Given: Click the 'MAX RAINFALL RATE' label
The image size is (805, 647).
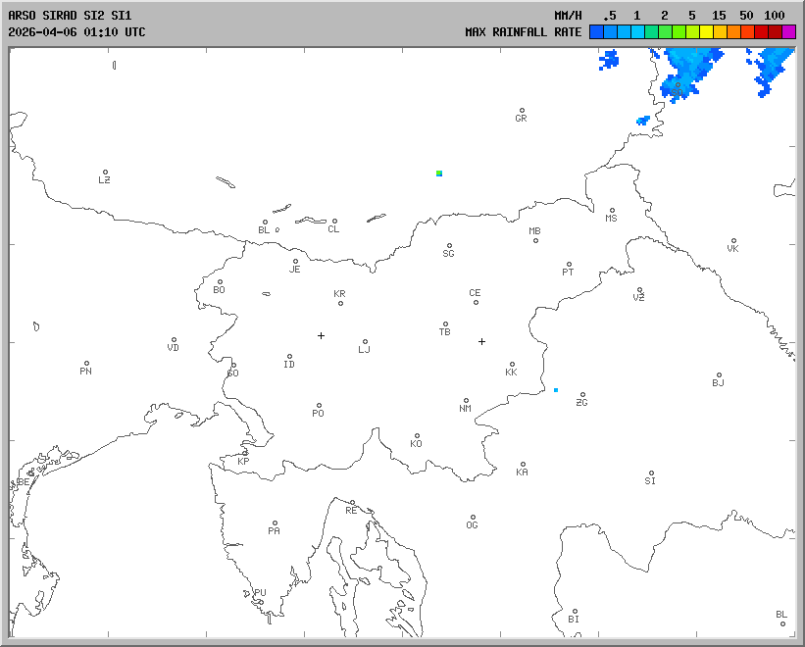Looking at the screenshot, I should pyautogui.click(x=523, y=31).
